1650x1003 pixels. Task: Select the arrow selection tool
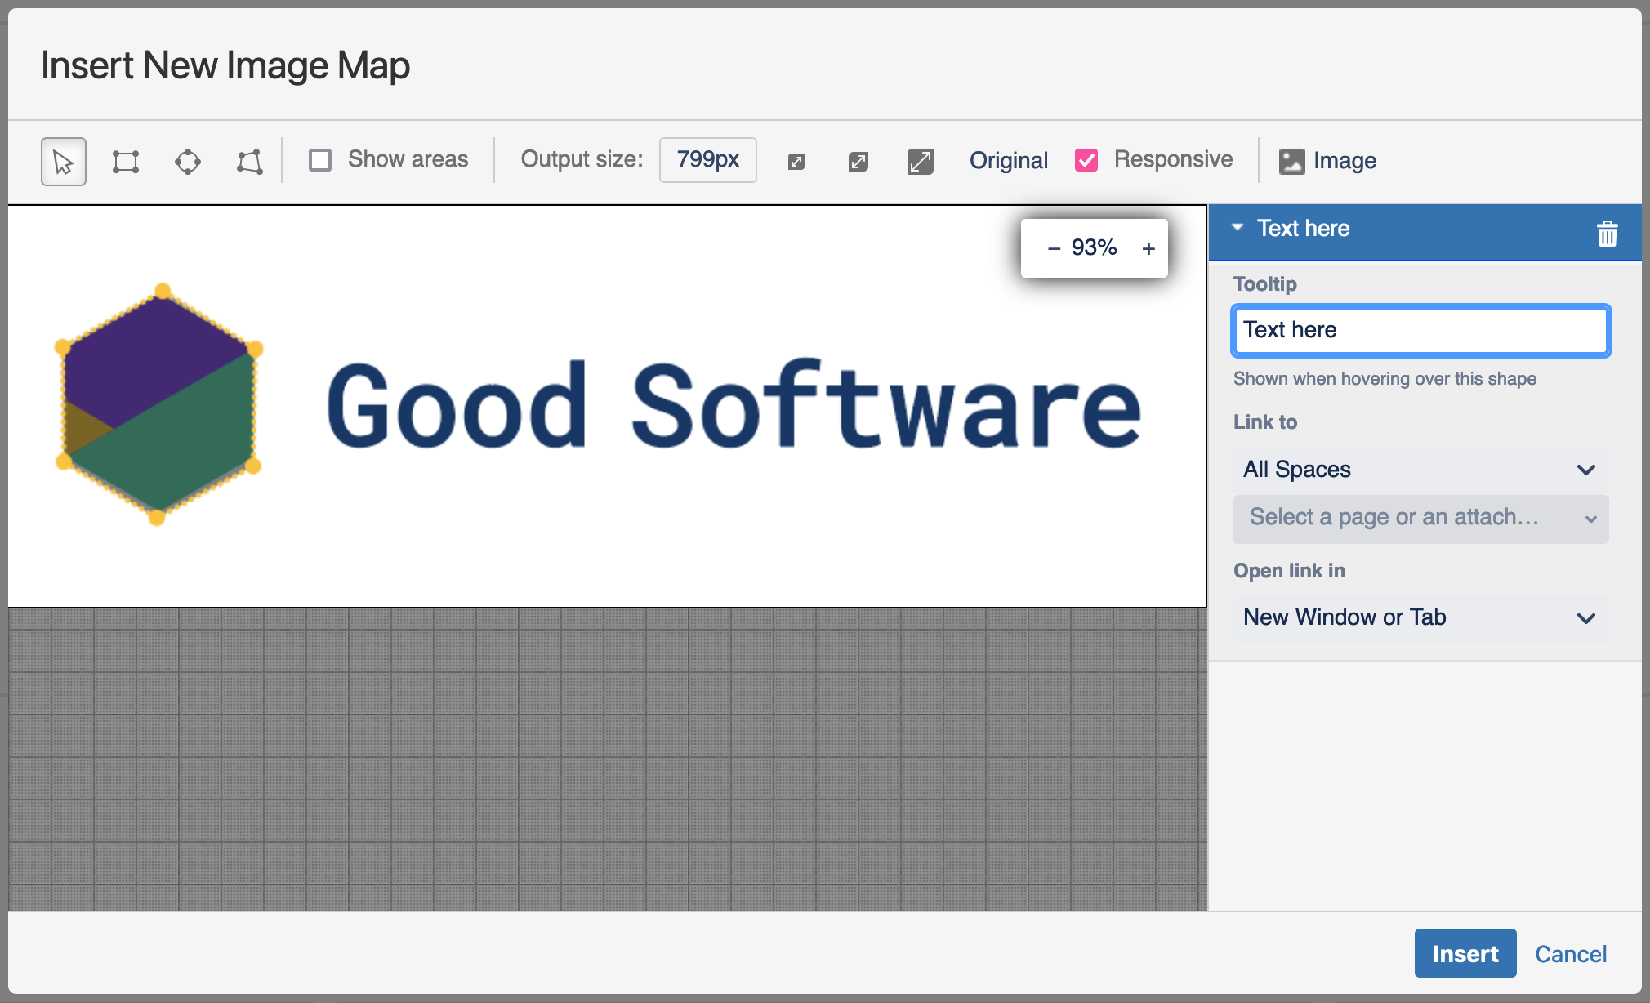[63, 161]
